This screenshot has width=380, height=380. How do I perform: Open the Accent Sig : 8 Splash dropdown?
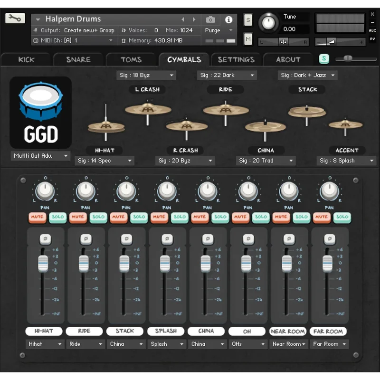click(x=346, y=161)
